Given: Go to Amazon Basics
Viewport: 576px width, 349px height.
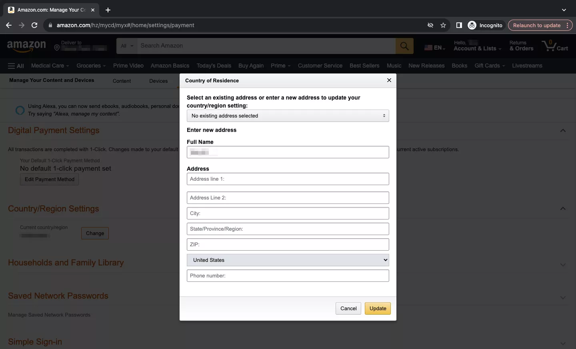Looking at the screenshot, I should tap(170, 66).
